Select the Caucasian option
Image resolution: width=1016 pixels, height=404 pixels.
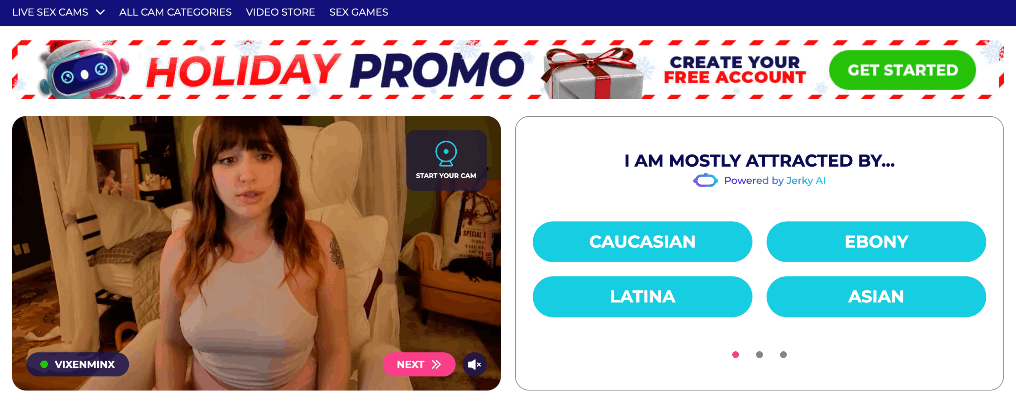(x=642, y=242)
